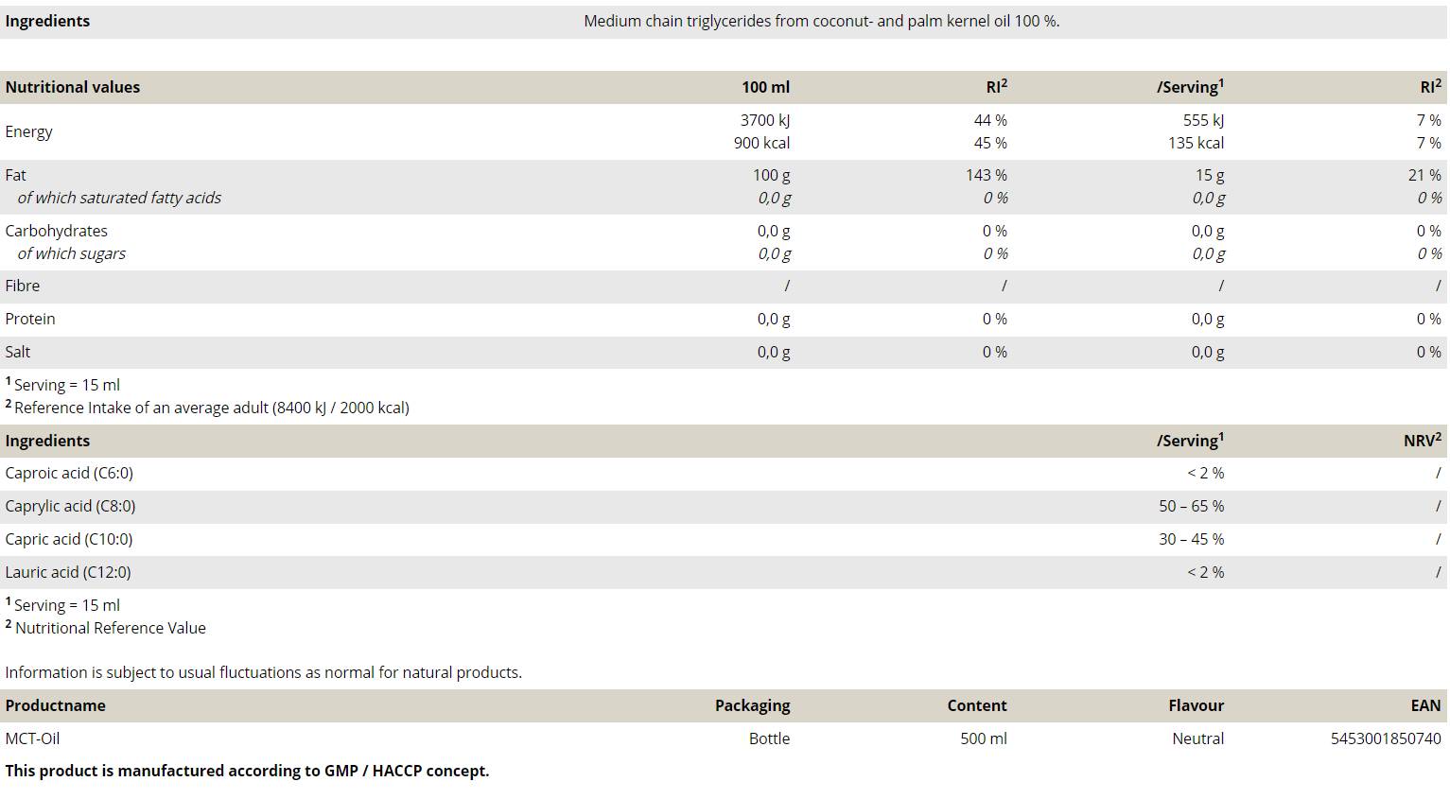The image size is (1450, 799).
Task: Click the Nutritional values header
Action: click(73, 87)
